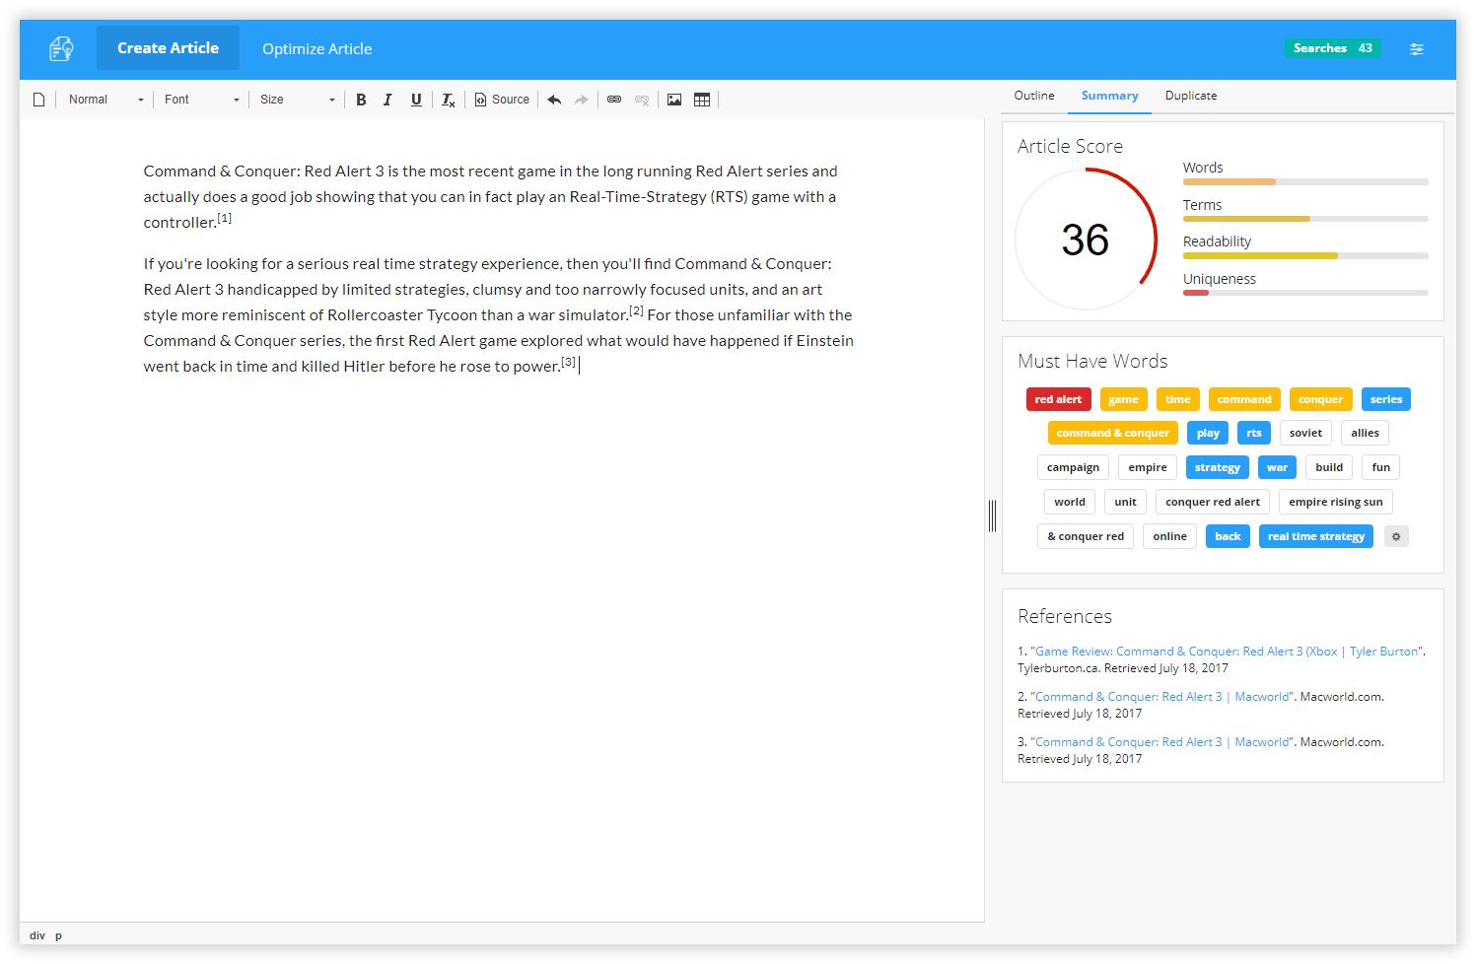Click the '& conquer red' keyword tag

pos(1085,536)
